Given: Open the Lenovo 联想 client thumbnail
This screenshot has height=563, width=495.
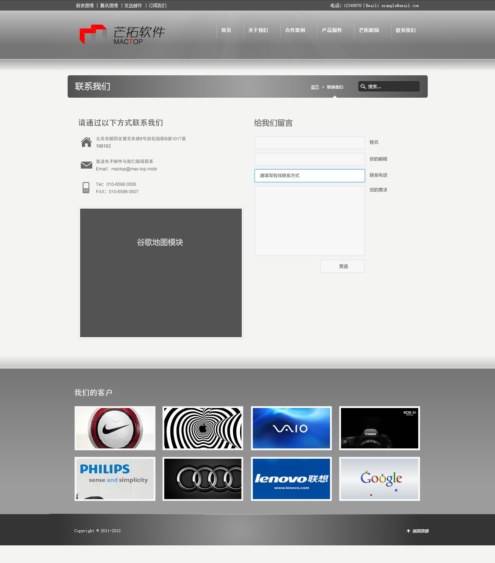Looking at the screenshot, I should coord(291,479).
